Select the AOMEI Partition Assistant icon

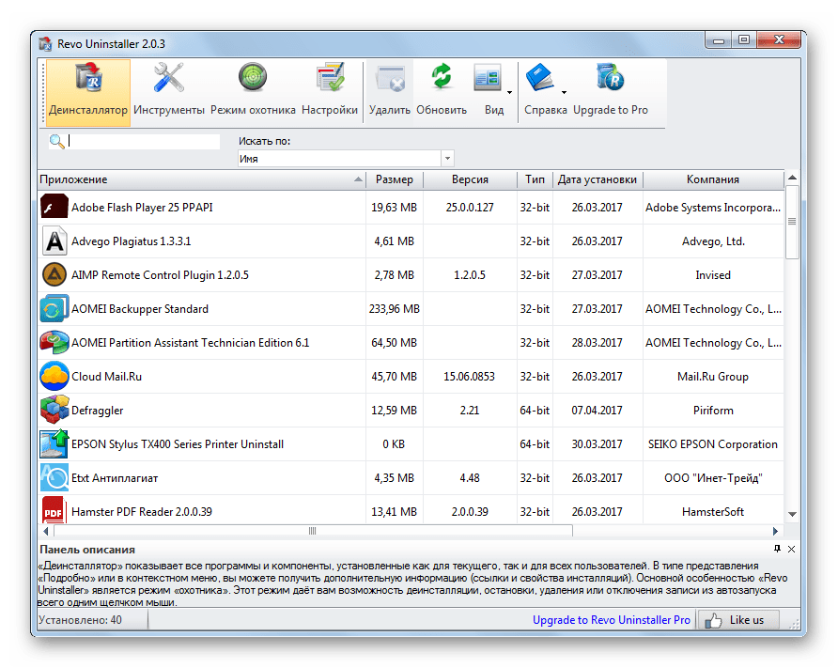click(x=54, y=343)
